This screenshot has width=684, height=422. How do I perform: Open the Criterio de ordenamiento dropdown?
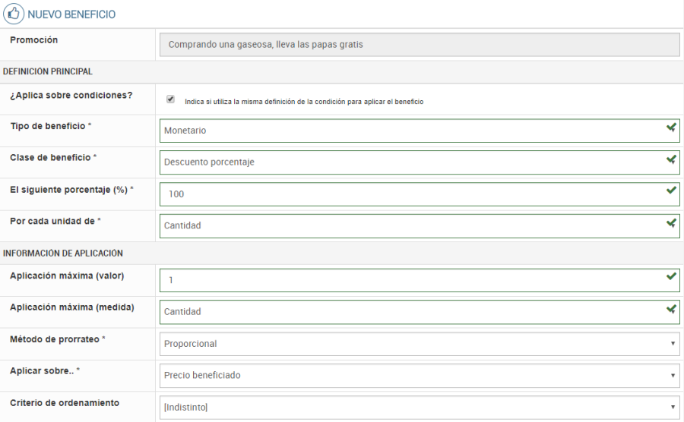[x=419, y=408]
